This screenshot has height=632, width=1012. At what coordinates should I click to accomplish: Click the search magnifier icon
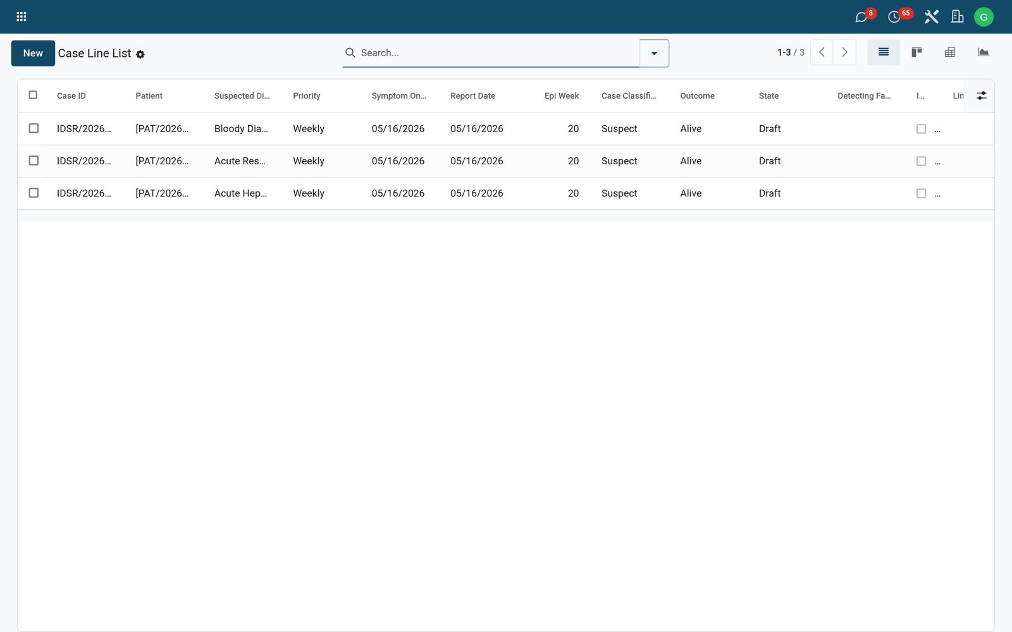pyautogui.click(x=350, y=52)
